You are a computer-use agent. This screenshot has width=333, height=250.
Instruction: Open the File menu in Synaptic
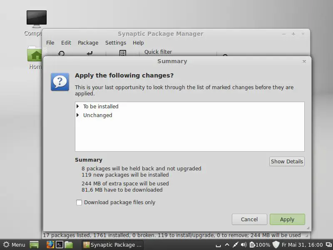click(x=50, y=43)
